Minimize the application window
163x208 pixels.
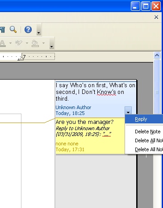[x=135, y=6]
